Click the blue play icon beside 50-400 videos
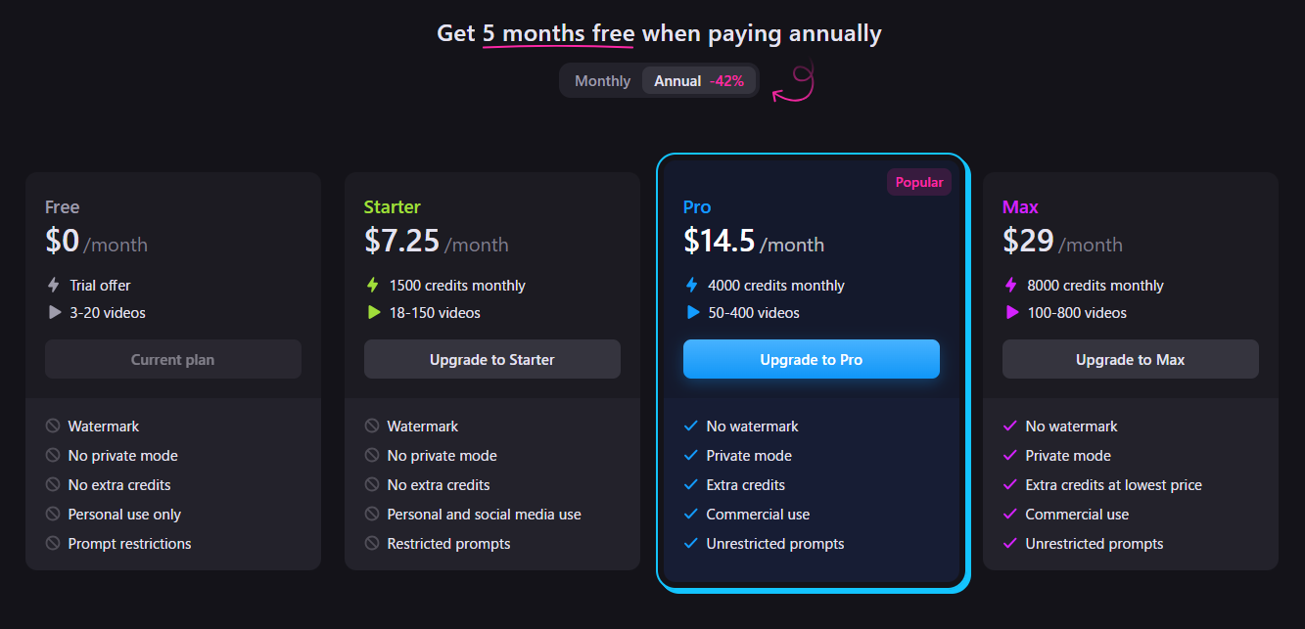This screenshot has width=1305, height=629. coord(692,313)
